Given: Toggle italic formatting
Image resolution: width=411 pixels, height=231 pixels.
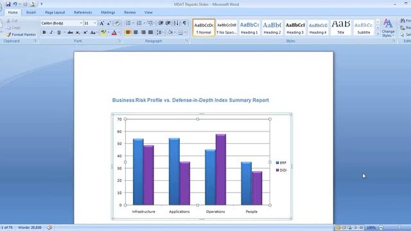Looking at the screenshot, I should click(51, 33).
